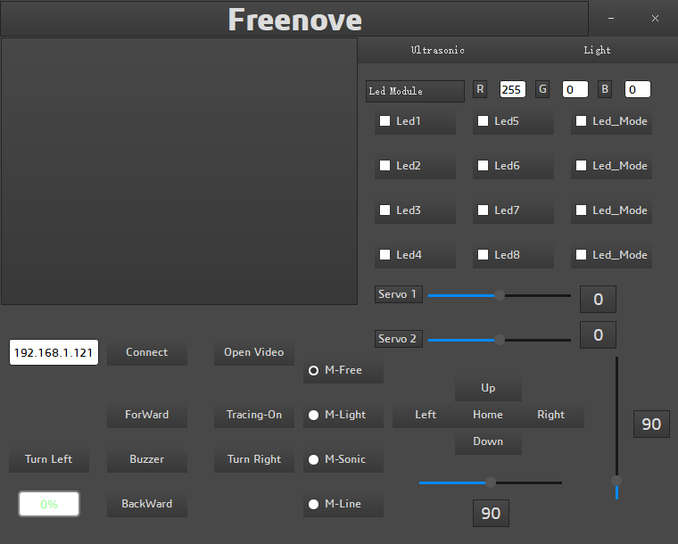This screenshot has width=678, height=544.
Task: Click the ForWard button
Action: [147, 415]
